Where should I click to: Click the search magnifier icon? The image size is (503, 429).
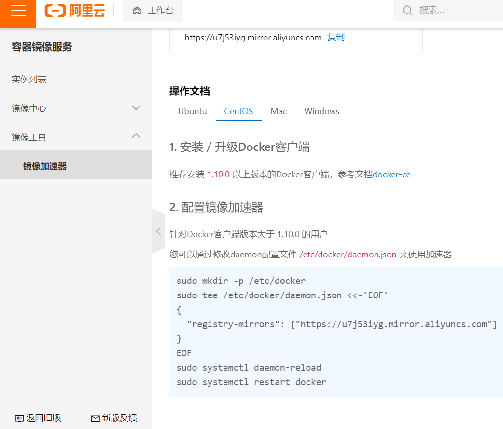click(407, 10)
